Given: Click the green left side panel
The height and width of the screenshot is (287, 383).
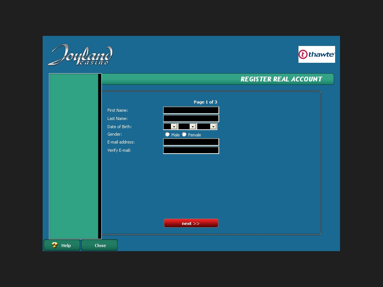Looking at the screenshot, I should [x=74, y=156].
